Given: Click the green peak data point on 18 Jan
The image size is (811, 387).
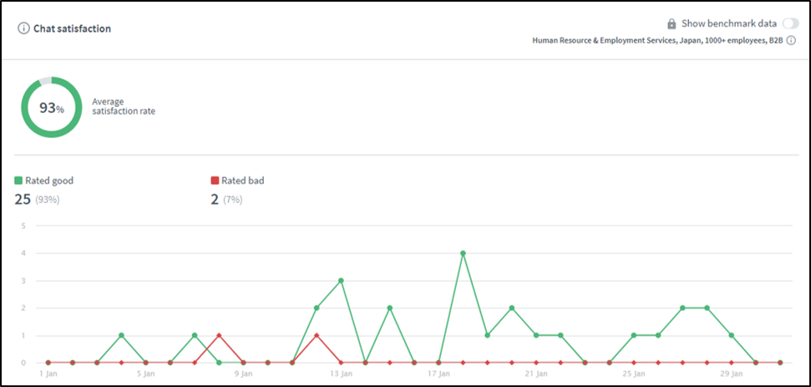Looking at the screenshot, I should (463, 253).
